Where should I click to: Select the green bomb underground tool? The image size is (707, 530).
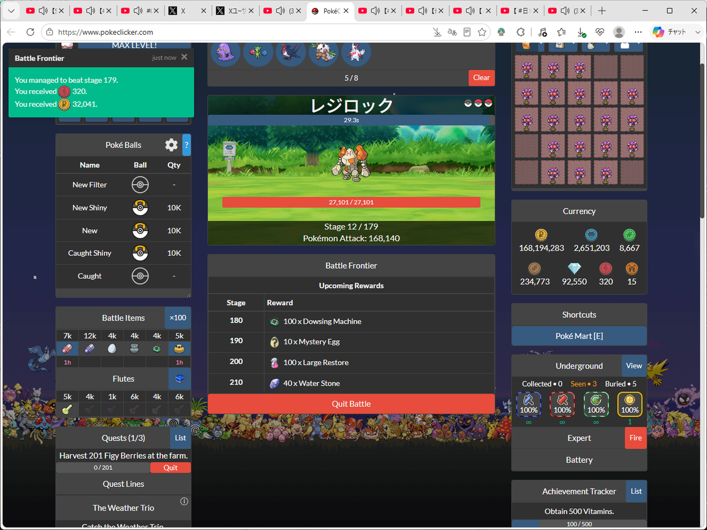[596, 404]
